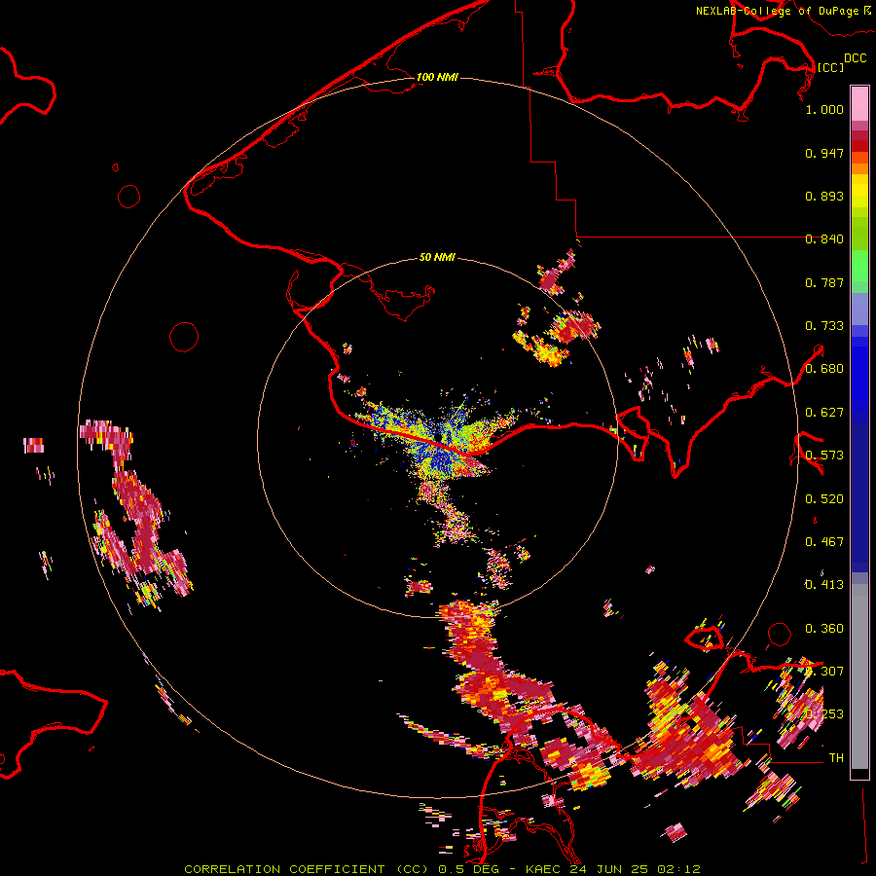Click the 0.307 scale value
This screenshot has width=876, height=876.
click(x=824, y=672)
